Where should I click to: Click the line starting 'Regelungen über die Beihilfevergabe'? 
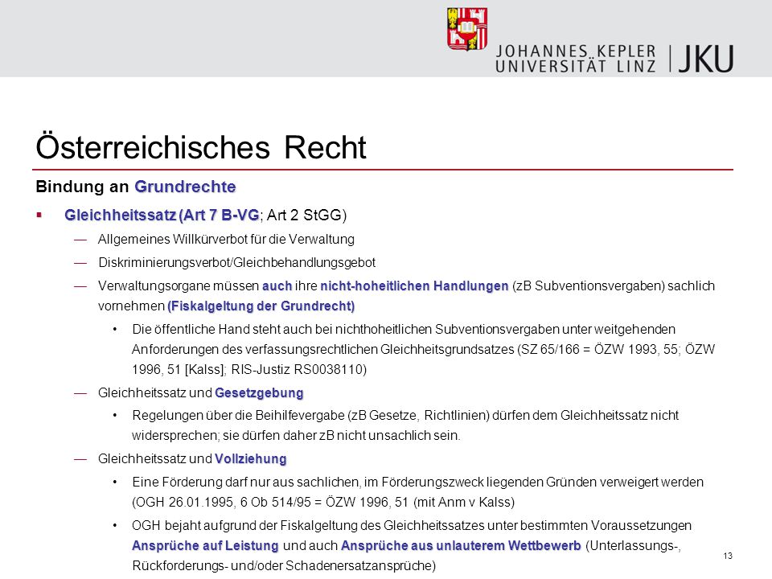coord(405,416)
